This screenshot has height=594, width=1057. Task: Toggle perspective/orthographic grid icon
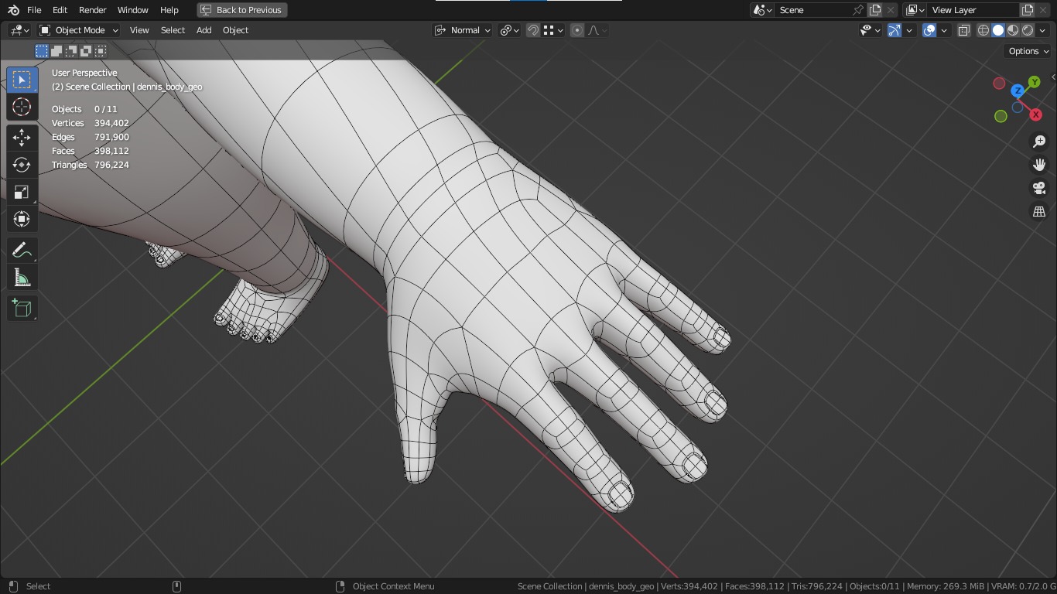click(x=1039, y=211)
